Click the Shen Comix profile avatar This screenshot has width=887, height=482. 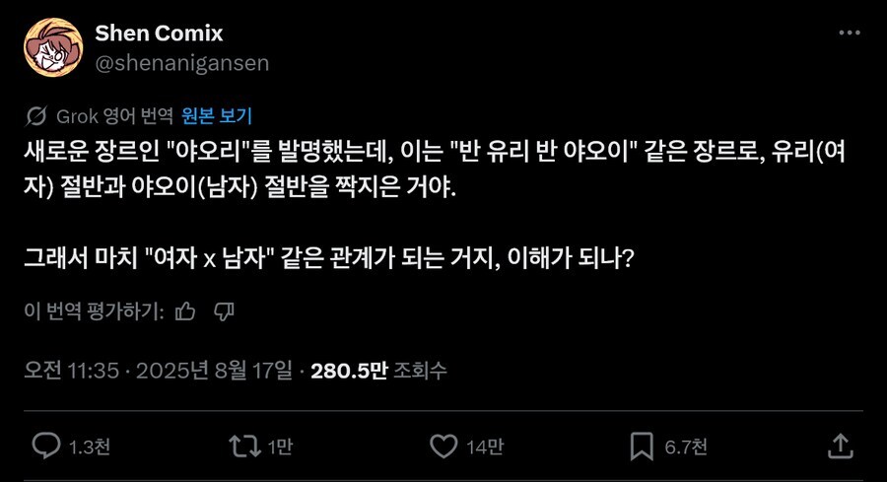52,47
